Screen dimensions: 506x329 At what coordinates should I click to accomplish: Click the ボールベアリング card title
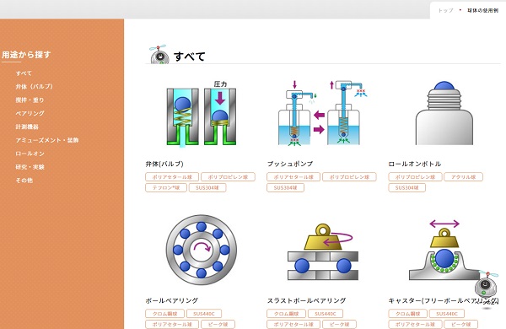pos(172,300)
